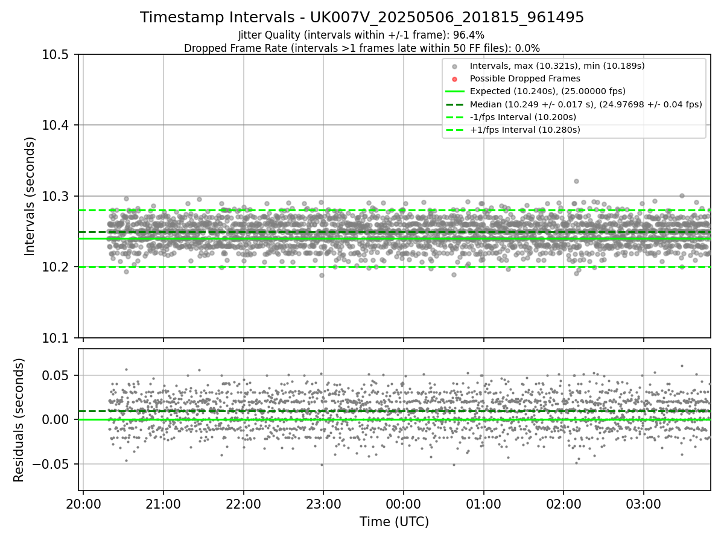Click the red dot marker for Possible Dropped Frames
The image size is (724, 543).
coord(456,79)
